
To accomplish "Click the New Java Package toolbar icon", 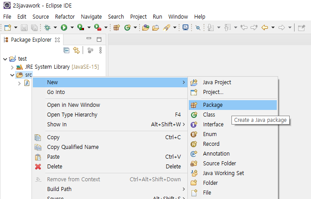I will [117, 27].
